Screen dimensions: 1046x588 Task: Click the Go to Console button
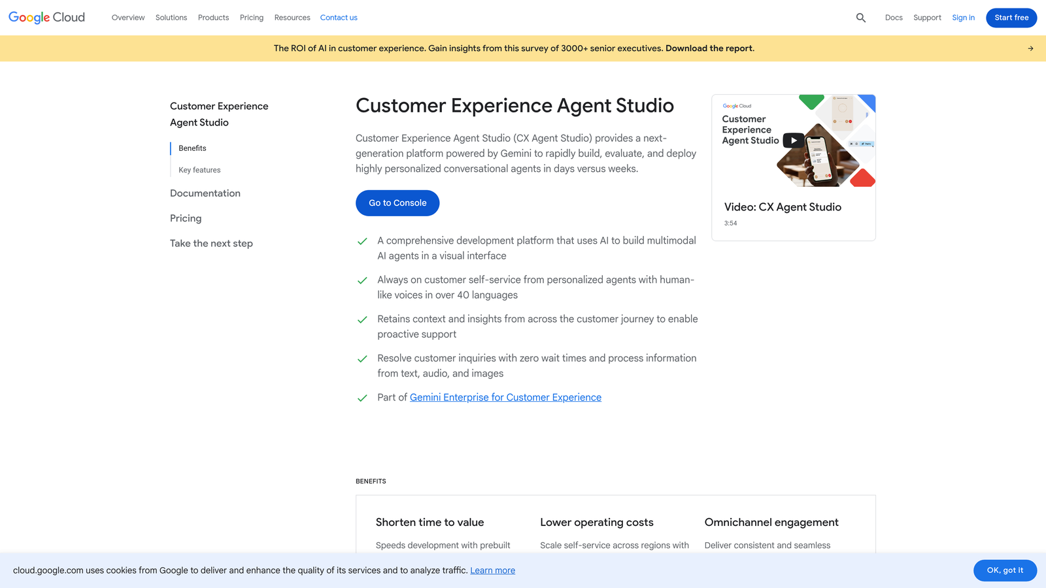pos(397,203)
